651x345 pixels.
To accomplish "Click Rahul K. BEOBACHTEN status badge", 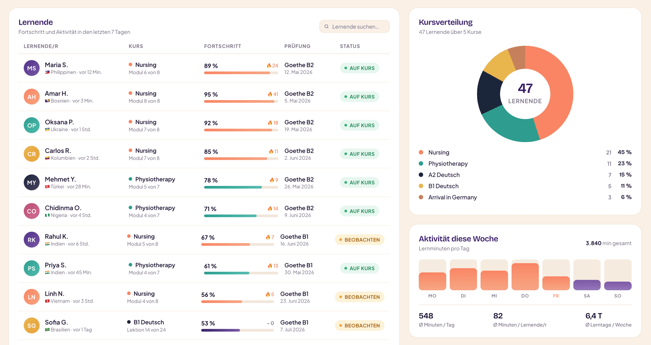I will tap(359, 240).
